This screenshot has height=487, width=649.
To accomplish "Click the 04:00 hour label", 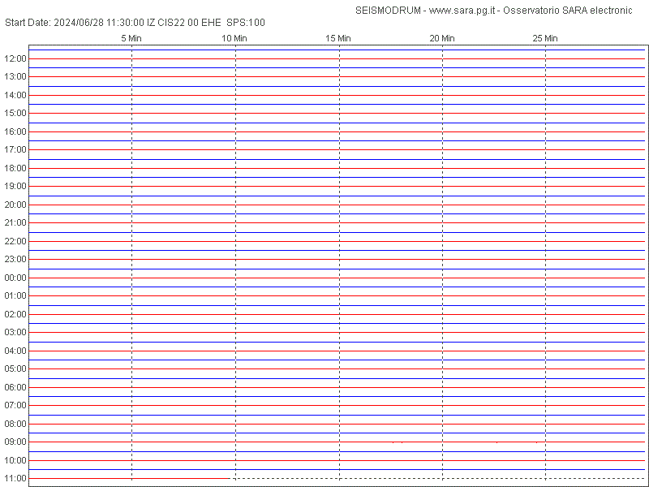I will point(15,351).
